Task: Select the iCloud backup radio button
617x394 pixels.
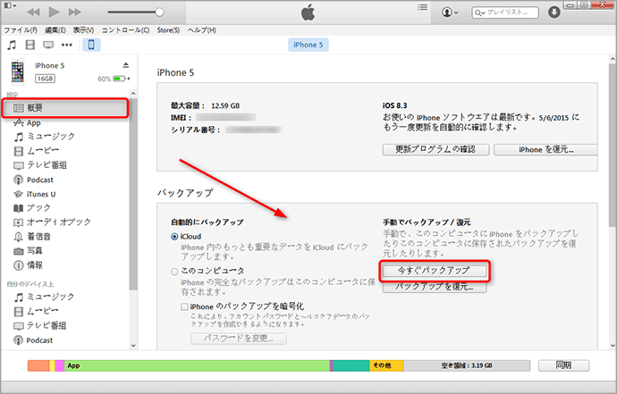Action: point(174,237)
